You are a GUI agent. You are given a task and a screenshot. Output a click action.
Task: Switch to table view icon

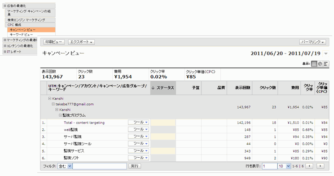click(314, 64)
